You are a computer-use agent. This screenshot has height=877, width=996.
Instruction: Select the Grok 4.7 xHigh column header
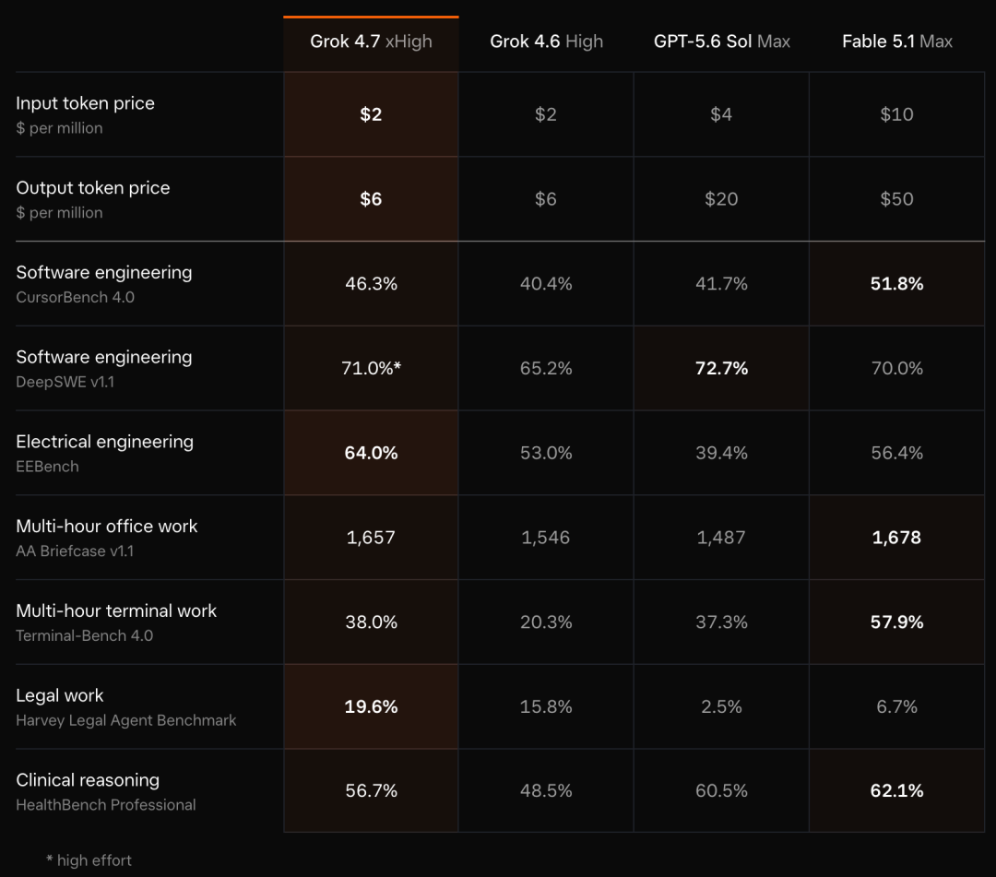click(x=371, y=41)
